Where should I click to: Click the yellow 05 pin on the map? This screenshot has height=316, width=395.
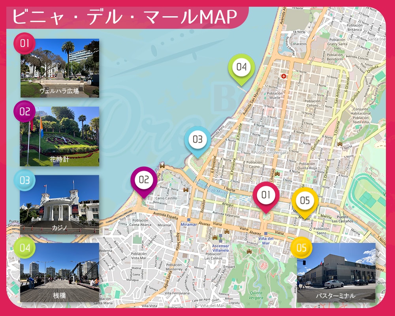305,200
